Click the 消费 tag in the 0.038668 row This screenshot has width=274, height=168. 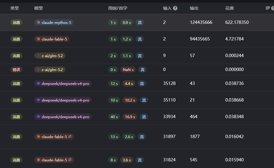pyautogui.click(x=16, y=100)
